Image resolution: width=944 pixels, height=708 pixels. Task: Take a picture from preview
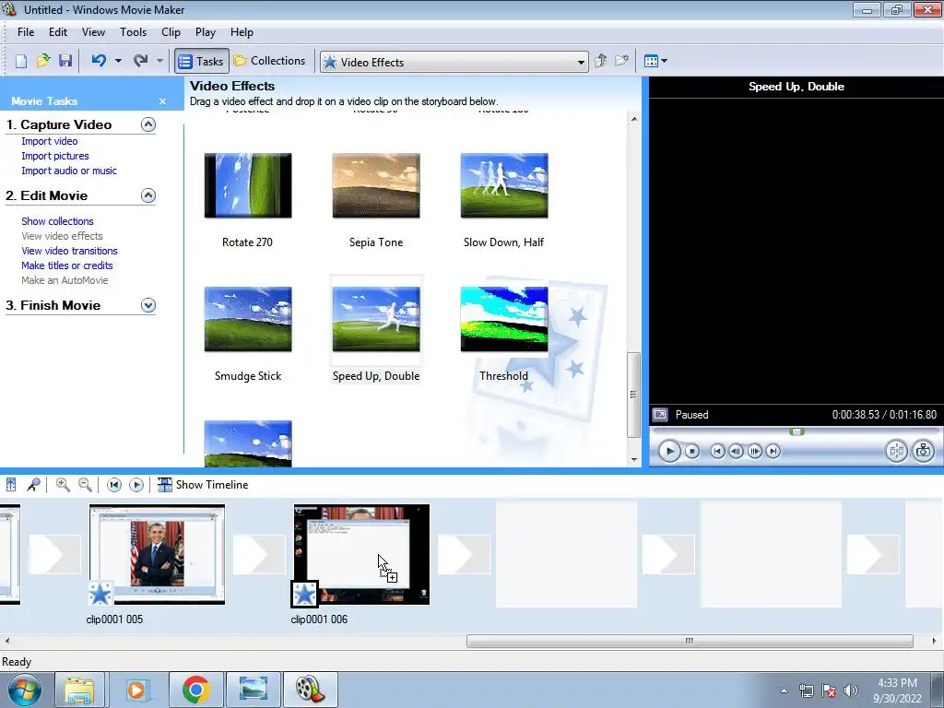tap(924, 451)
